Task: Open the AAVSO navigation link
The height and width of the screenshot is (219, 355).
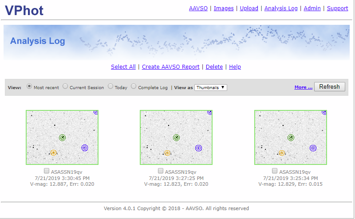Action: coord(198,8)
